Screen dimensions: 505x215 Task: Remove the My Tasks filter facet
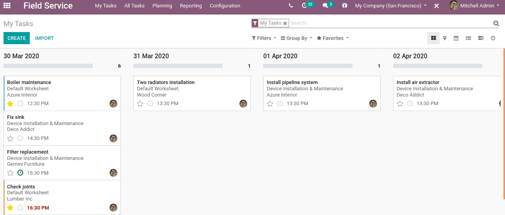click(x=285, y=23)
